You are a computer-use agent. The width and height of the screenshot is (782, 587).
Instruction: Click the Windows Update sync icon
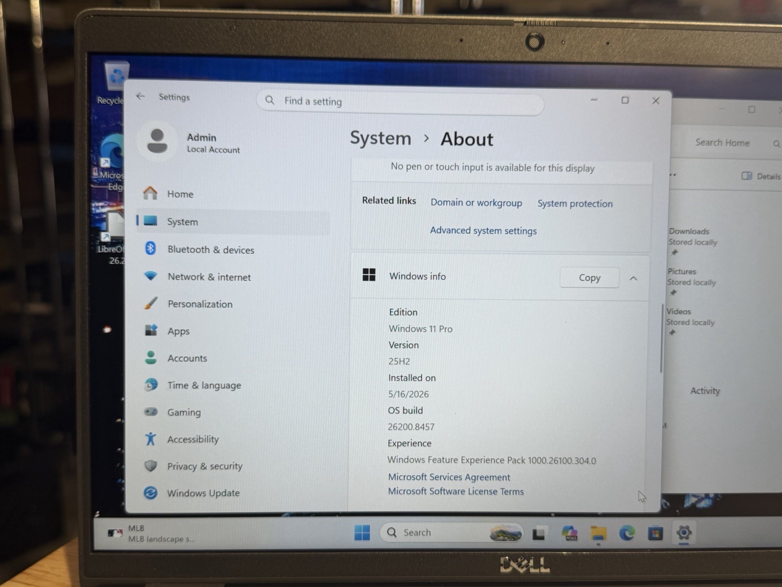(x=151, y=493)
